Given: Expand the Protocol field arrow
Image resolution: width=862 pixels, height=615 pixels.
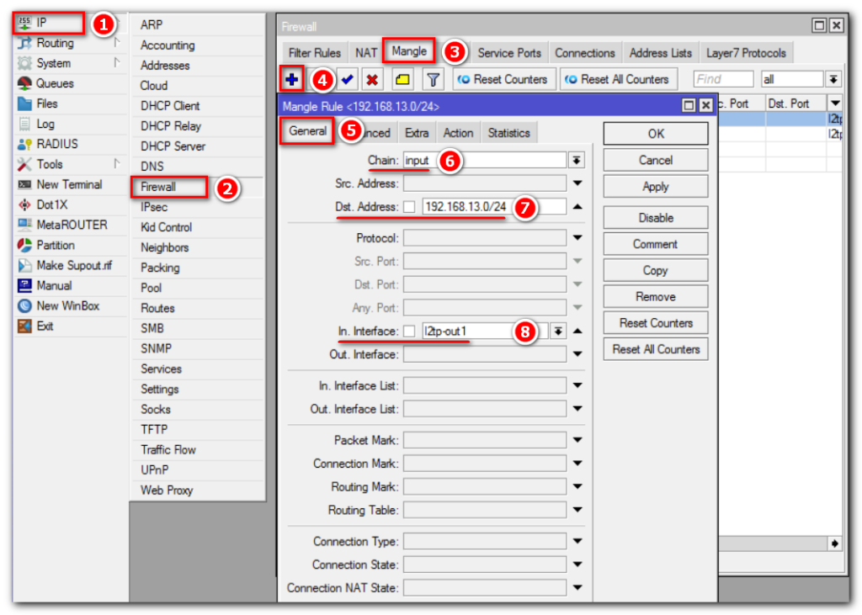Looking at the screenshot, I should tap(577, 238).
